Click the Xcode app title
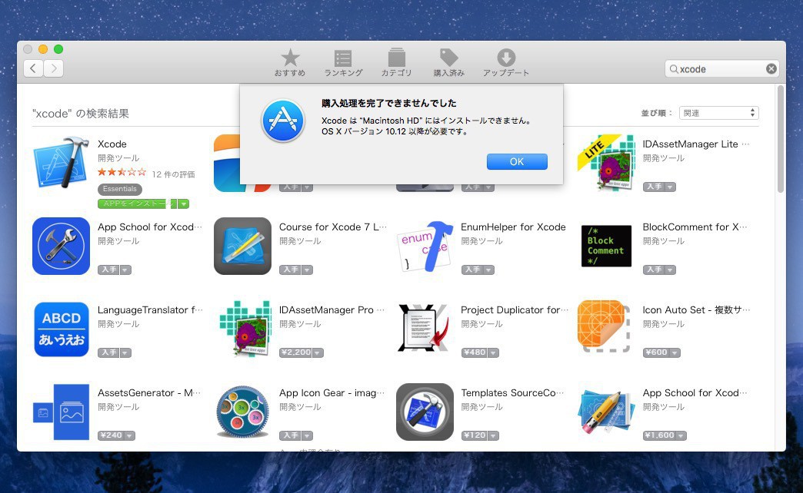The width and height of the screenshot is (803, 493). point(112,144)
